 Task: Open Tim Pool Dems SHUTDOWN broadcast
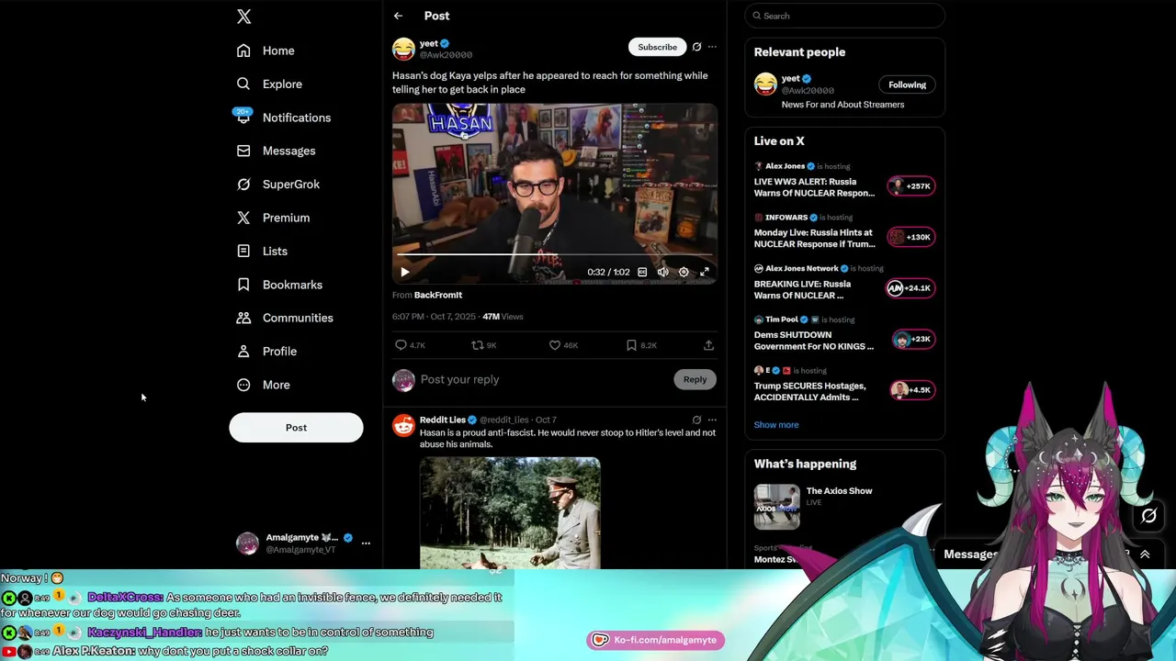[x=814, y=341]
